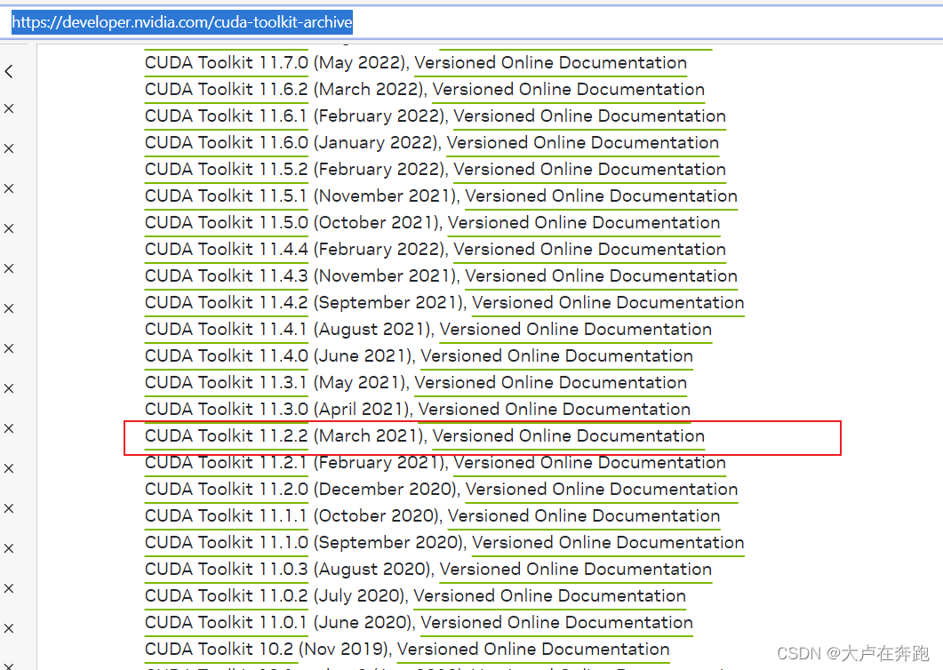943x670 pixels.
Task: Click the first X icon in left sidebar
Action: tap(9, 108)
